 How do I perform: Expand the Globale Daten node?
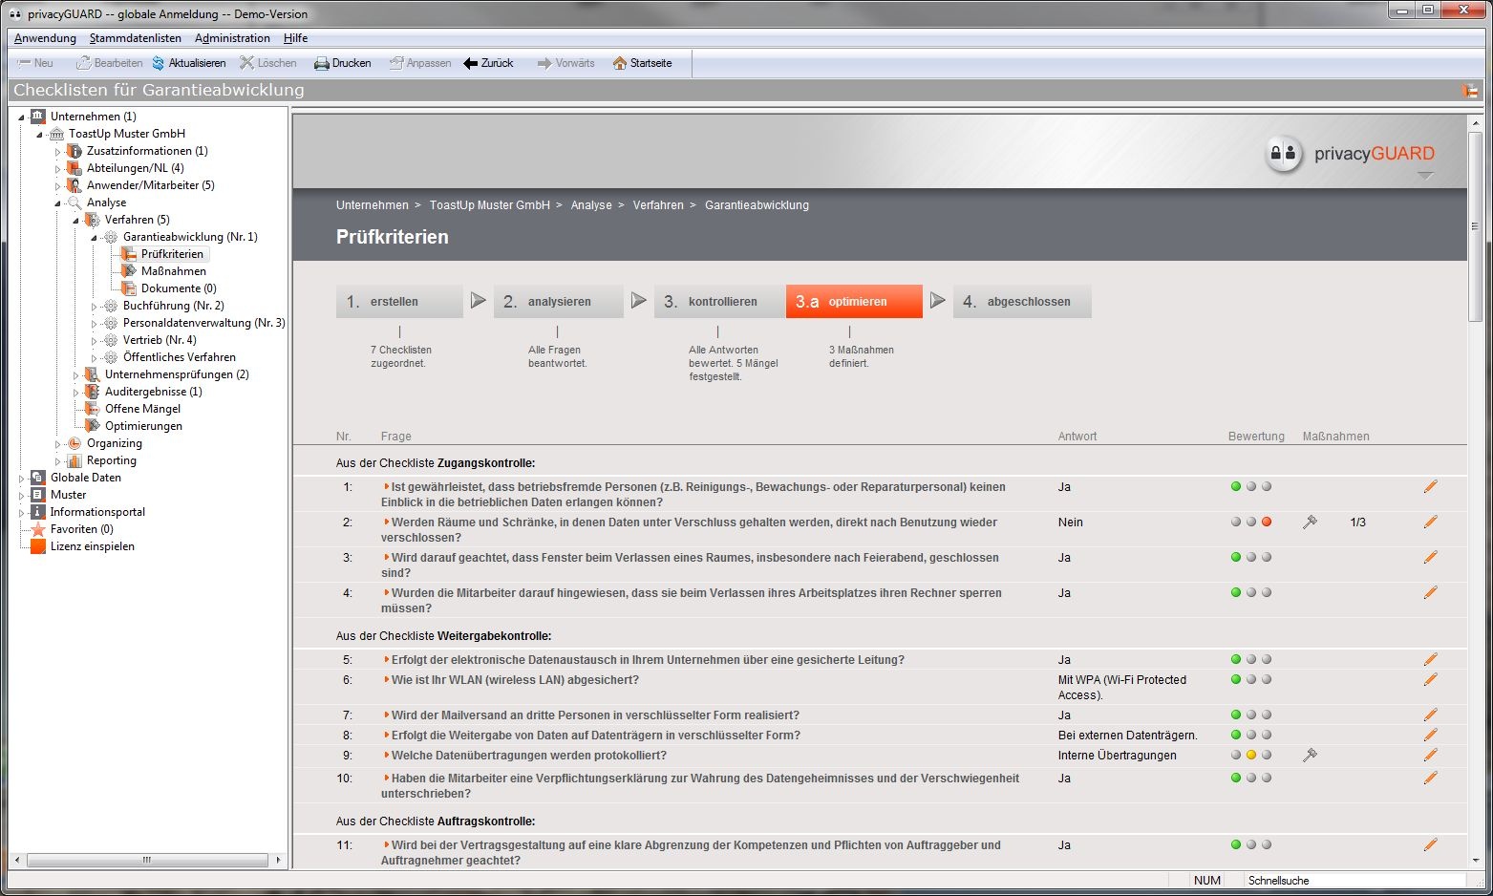tap(21, 479)
